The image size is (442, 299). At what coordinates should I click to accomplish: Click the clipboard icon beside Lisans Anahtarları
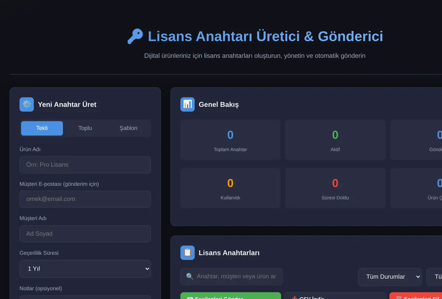187,253
